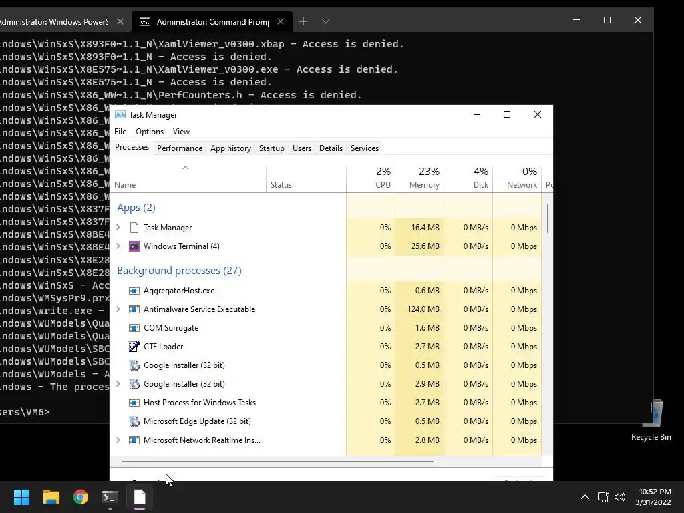
Task: Switch to the Services tab
Action: click(365, 148)
